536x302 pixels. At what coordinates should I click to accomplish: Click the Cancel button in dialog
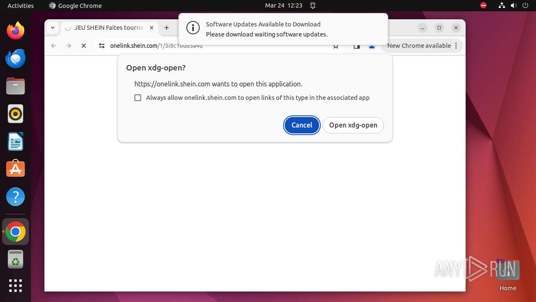click(302, 125)
